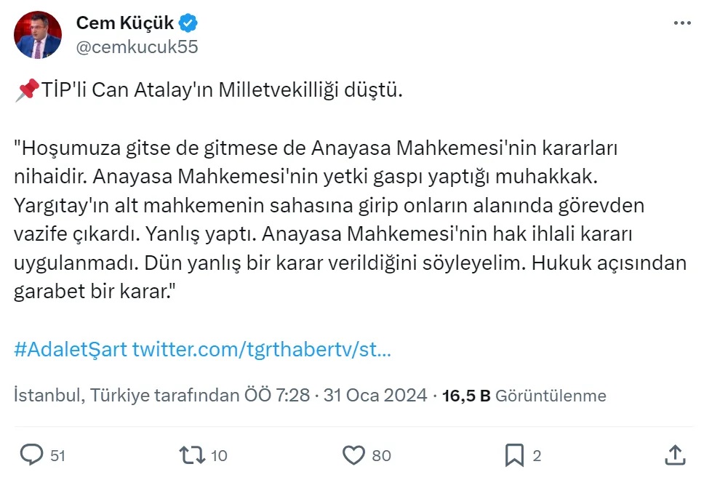The width and height of the screenshot is (712, 480).
Task: Visit the @cemkucuk55 handle
Action: click(x=137, y=47)
